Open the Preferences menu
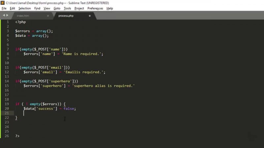Screen dimensions: 264x148 pyautogui.click(x=95, y=8)
